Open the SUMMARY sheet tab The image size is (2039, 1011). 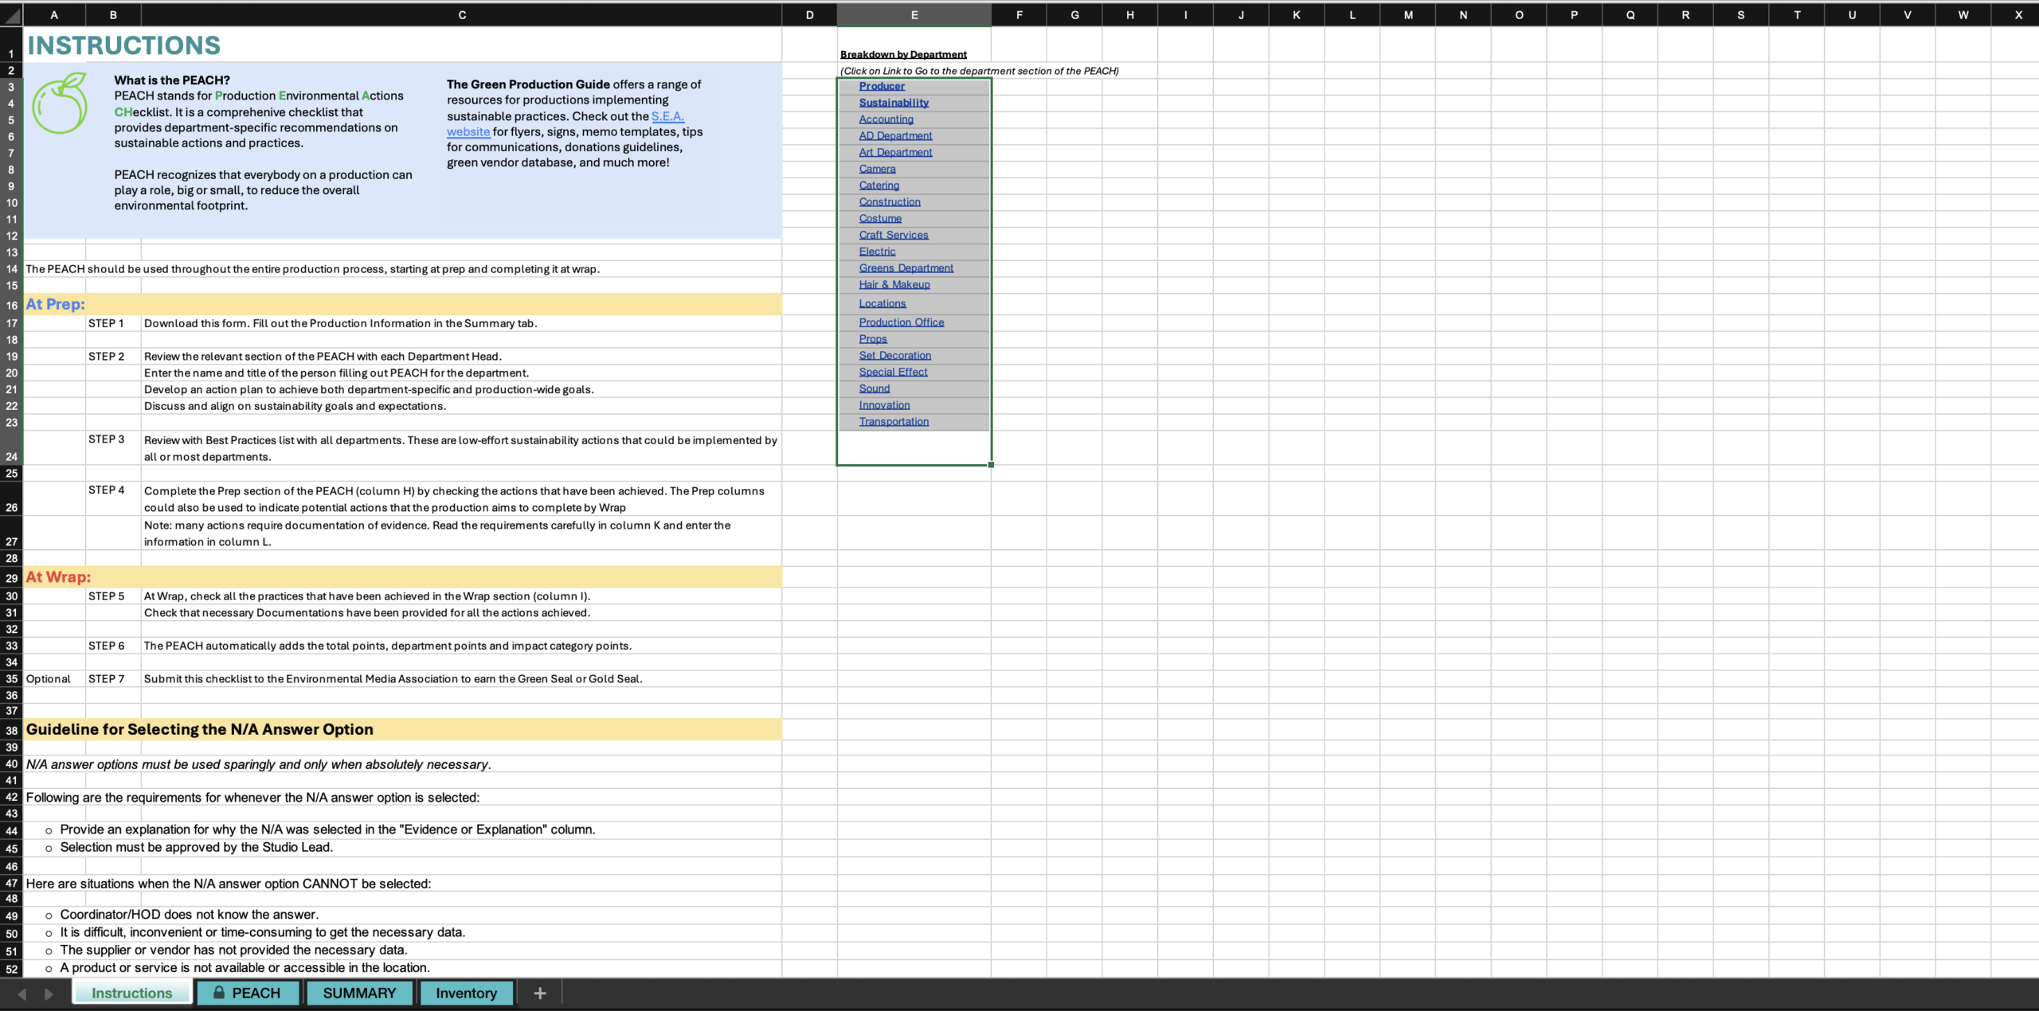click(x=359, y=993)
